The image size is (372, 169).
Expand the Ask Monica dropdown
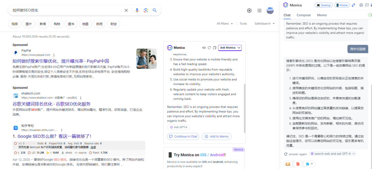(230, 48)
